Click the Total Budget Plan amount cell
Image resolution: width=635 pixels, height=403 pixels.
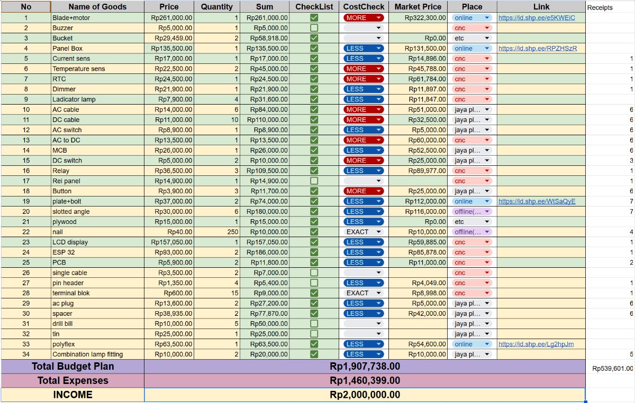click(365, 367)
